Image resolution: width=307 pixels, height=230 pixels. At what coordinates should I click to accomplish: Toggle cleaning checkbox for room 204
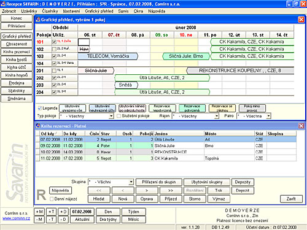click(x=54, y=92)
